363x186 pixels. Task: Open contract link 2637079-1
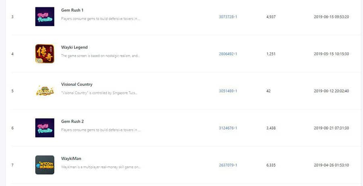click(228, 165)
